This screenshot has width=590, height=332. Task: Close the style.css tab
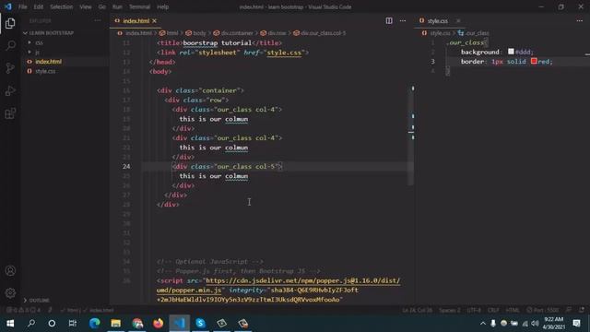tap(458, 20)
